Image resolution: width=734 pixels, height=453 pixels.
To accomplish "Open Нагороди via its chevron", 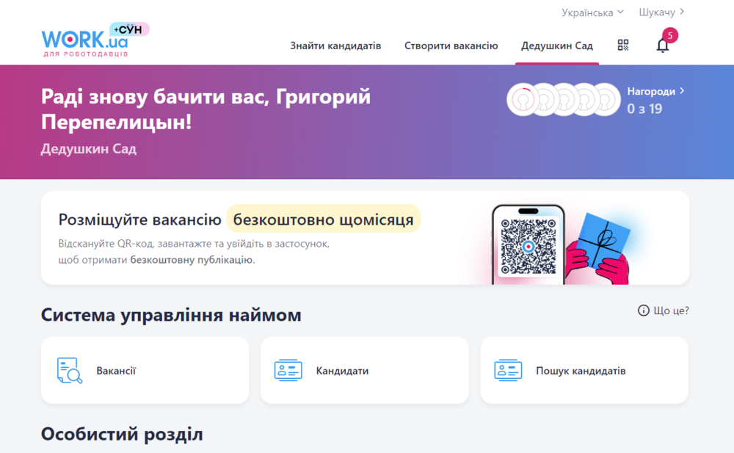I will [x=682, y=91].
